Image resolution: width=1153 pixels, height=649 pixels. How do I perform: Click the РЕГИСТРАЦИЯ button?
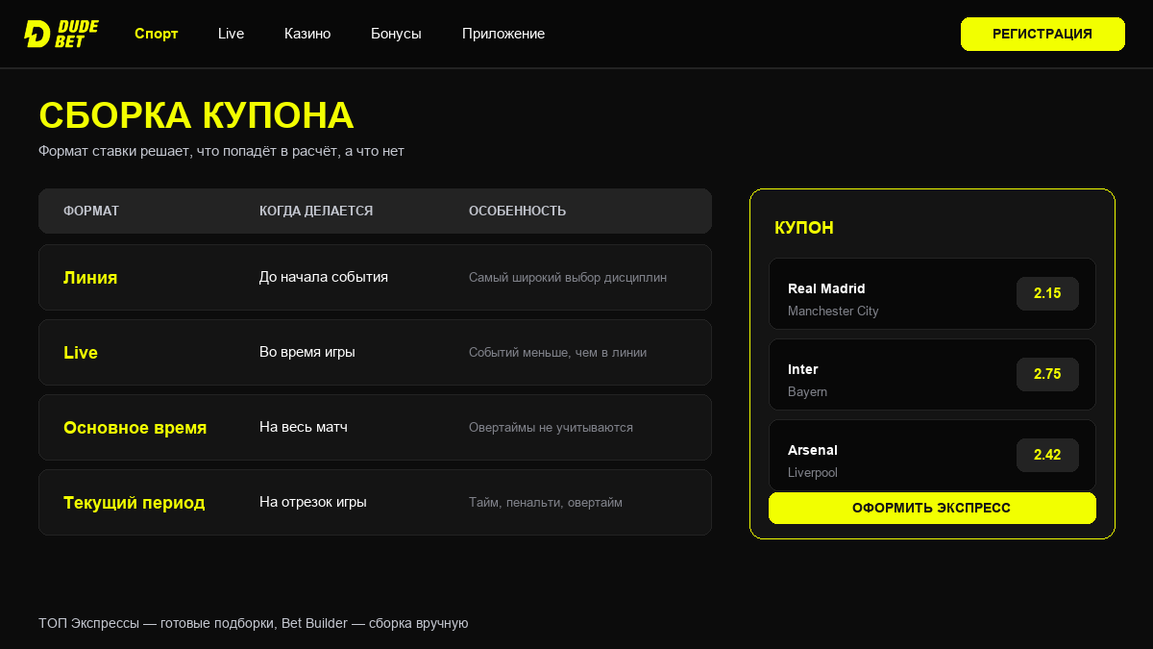pyautogui.click(x=1043, y=34)
